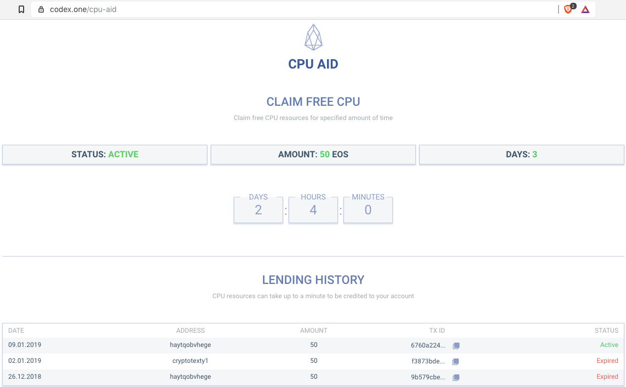Image resolution: width=626 pixels, height=387 pixels.
Task: Select the URL in the address bar
Action: click(82, 9)
